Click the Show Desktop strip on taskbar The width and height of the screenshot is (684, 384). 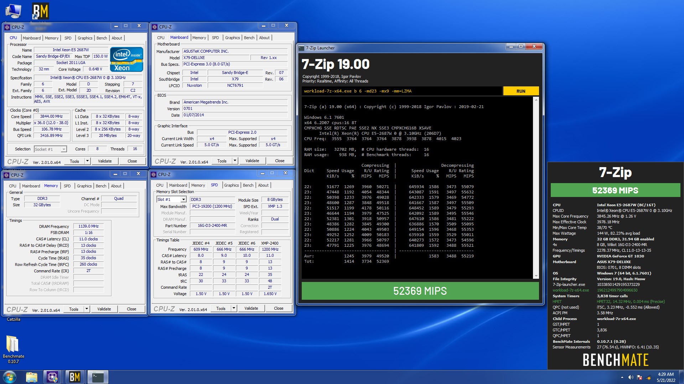coord(682,377)
